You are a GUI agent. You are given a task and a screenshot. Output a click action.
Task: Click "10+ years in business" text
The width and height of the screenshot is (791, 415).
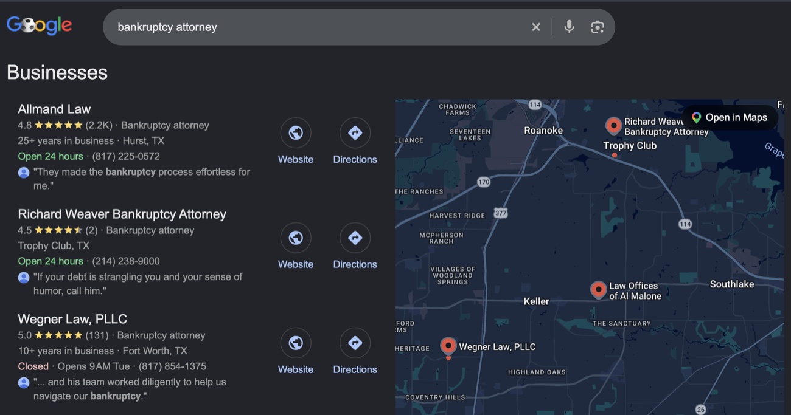pyautogui.click(x=66, y=351)
